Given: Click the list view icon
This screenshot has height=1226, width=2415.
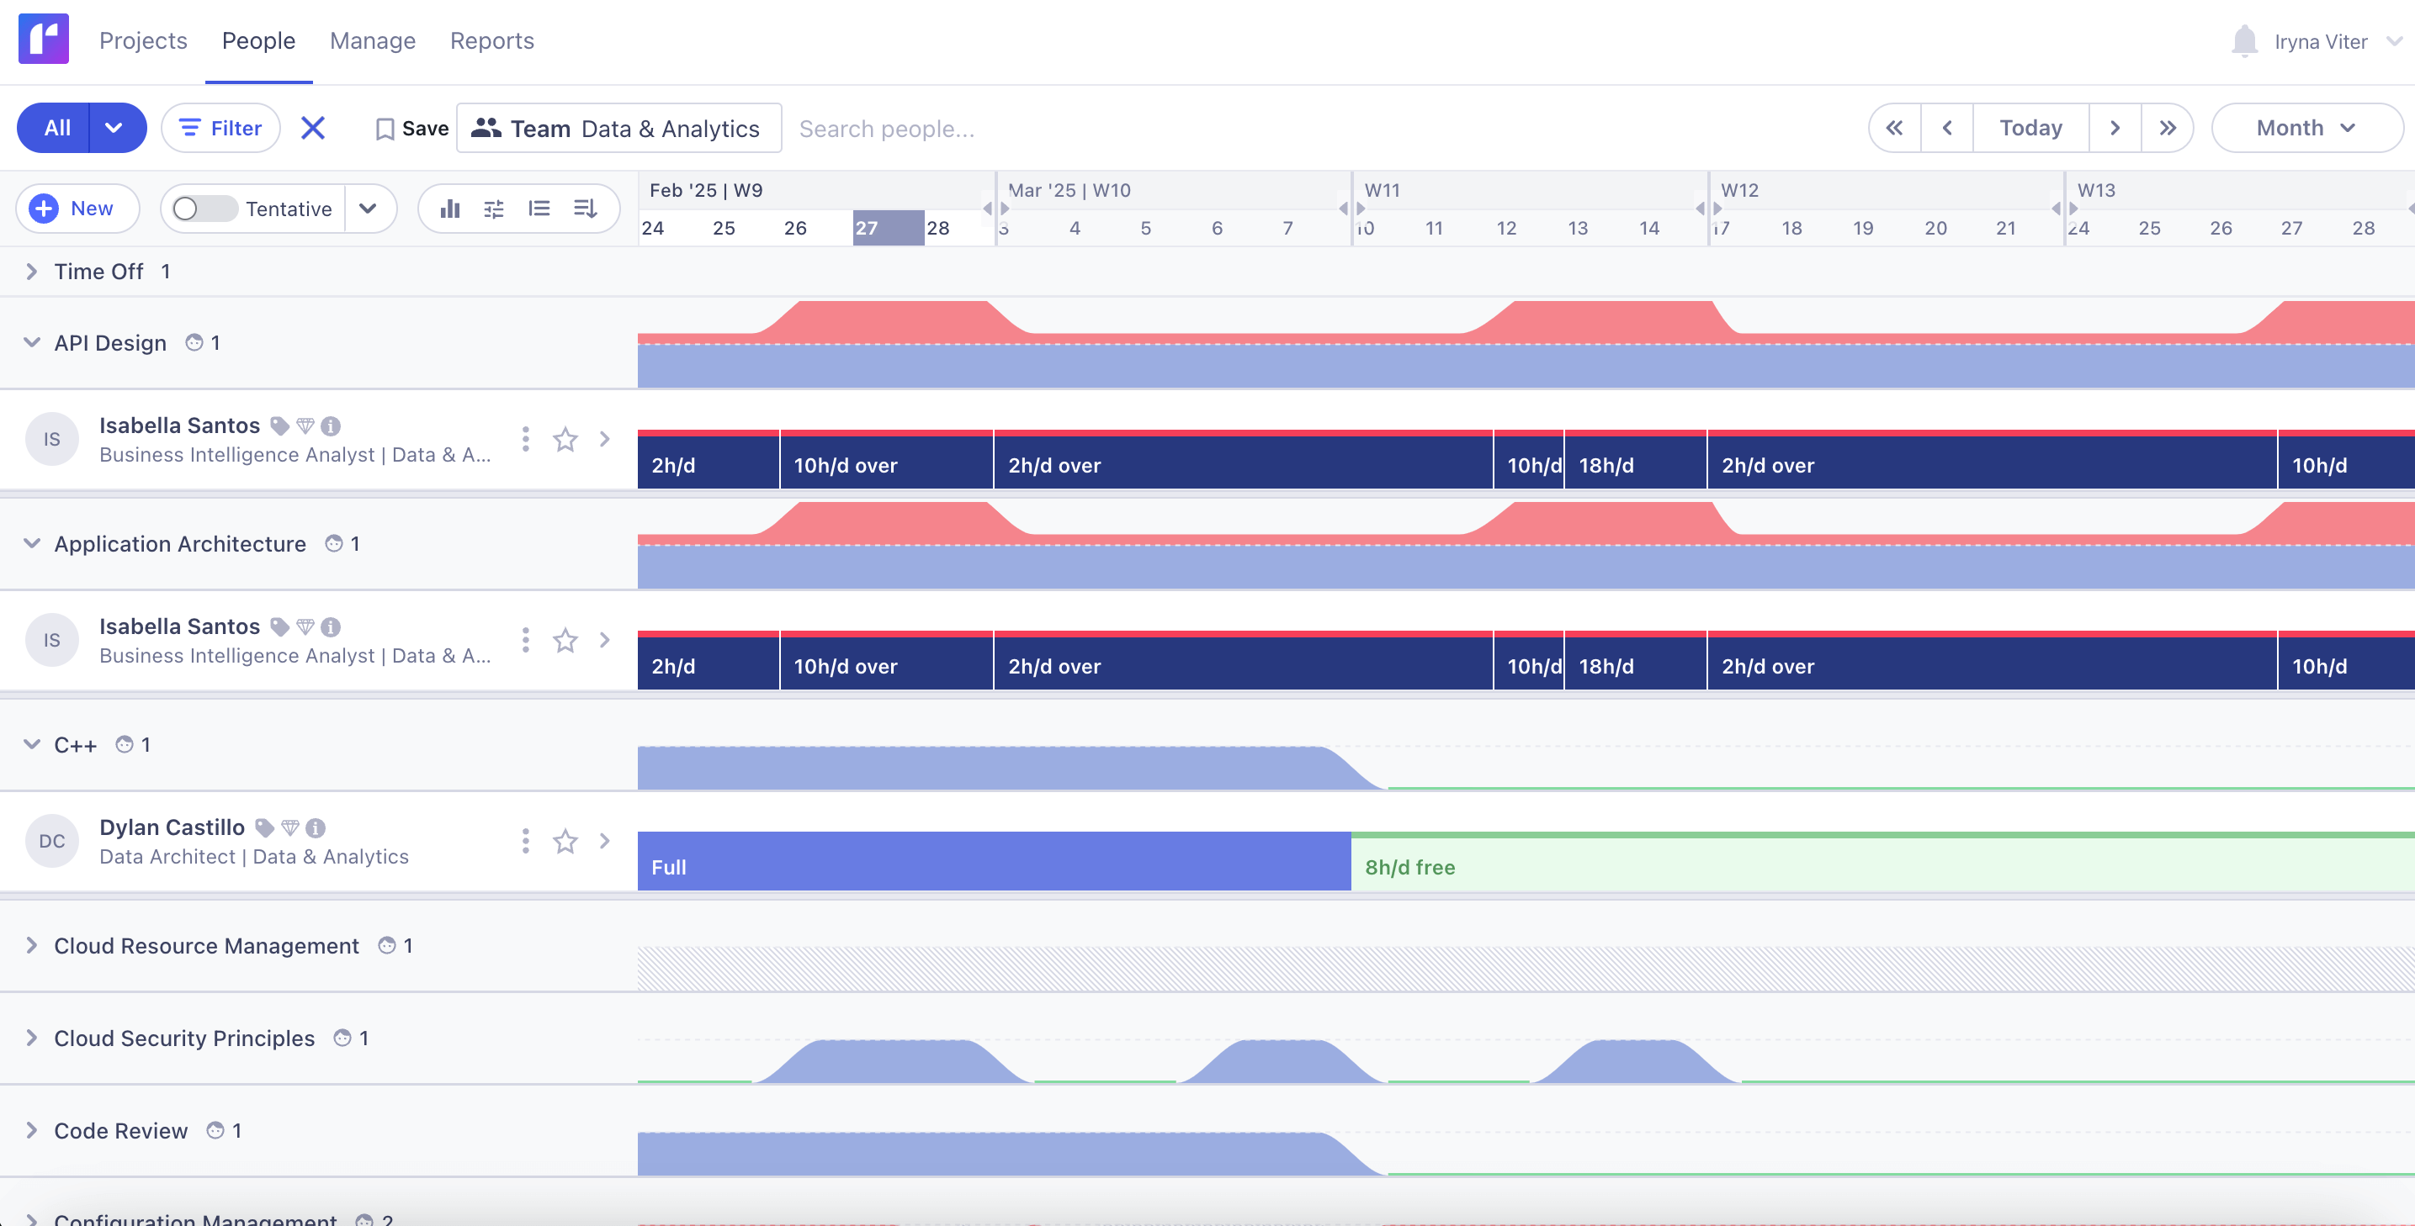Looking at the screenshot, I should tap(539, 209).
